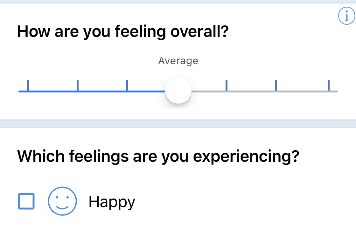Screen dimensions: 356x237
Task: Click the smiley face icon beside Happy
Action: point(62,201)
